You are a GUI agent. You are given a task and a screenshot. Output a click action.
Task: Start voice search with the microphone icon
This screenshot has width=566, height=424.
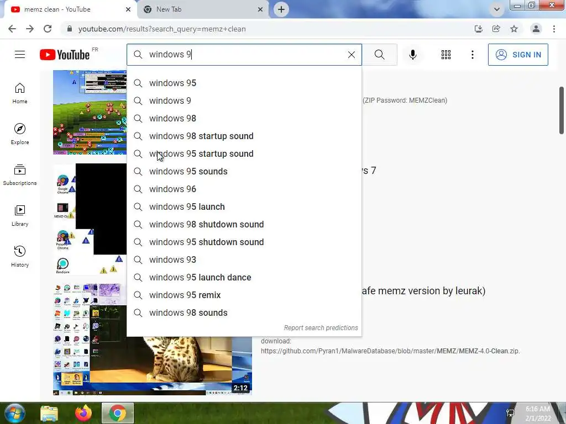click(412, 55)
